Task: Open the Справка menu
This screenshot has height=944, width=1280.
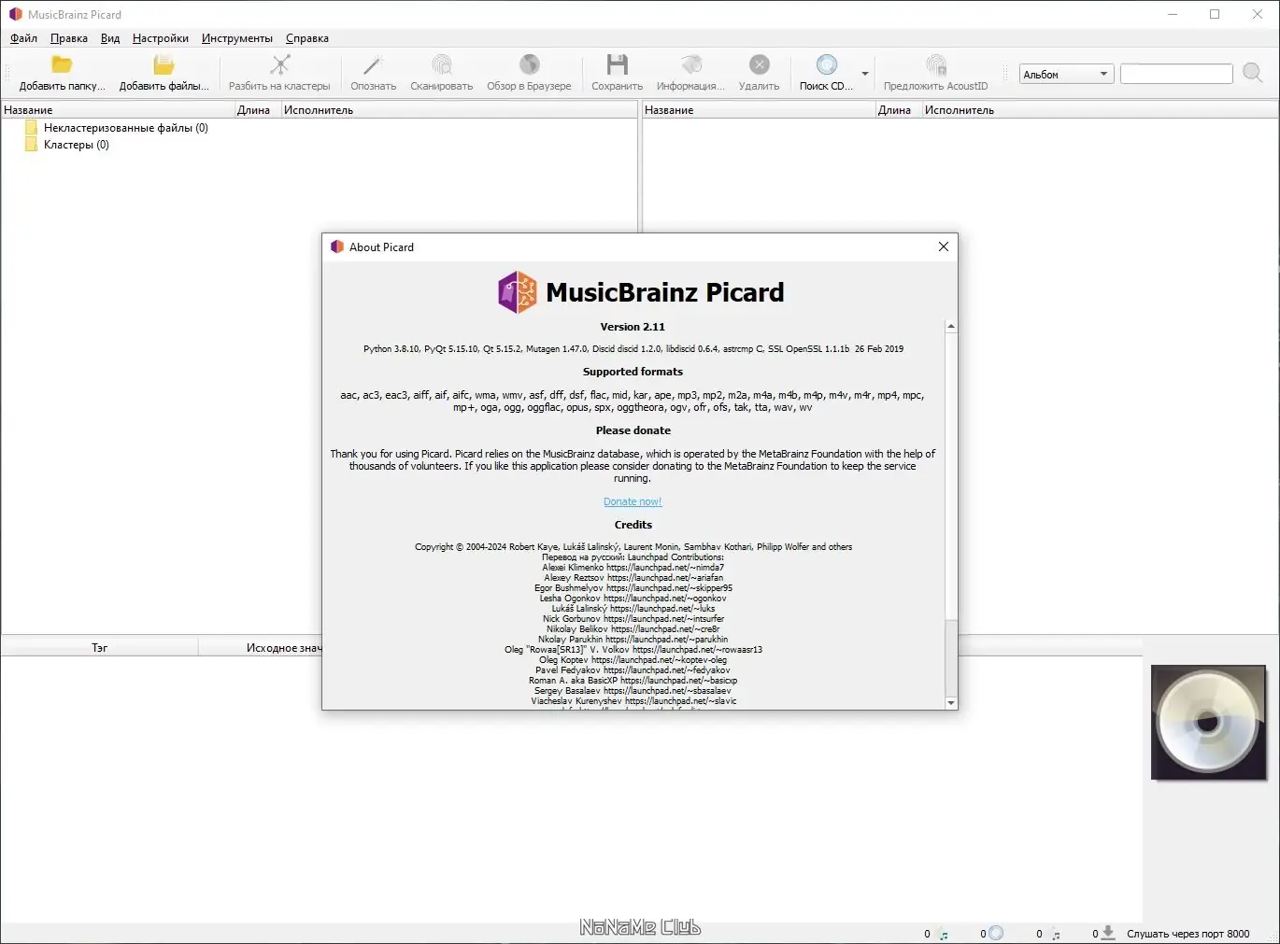Action: (307, 38)
